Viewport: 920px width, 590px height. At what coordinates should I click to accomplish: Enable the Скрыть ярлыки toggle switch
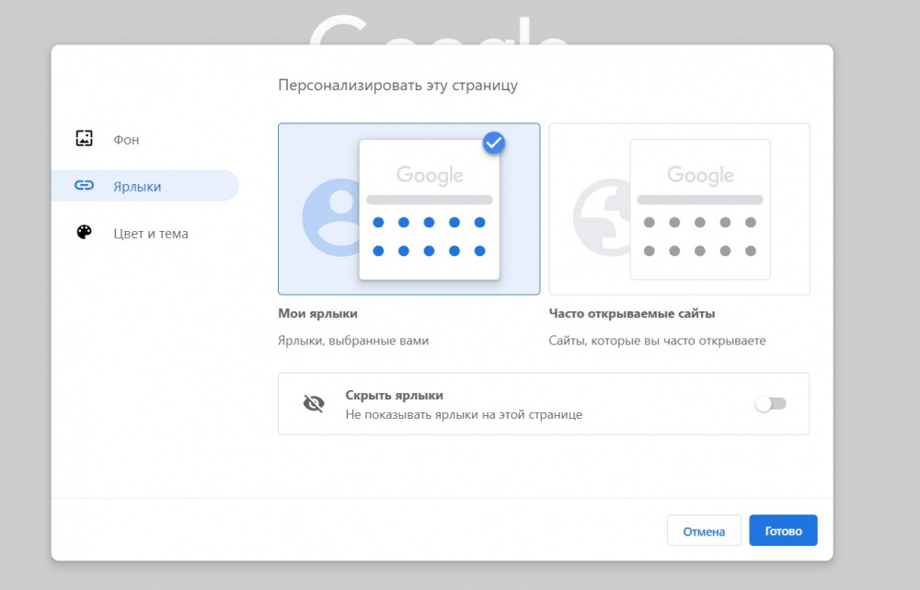tap(770, 403)
